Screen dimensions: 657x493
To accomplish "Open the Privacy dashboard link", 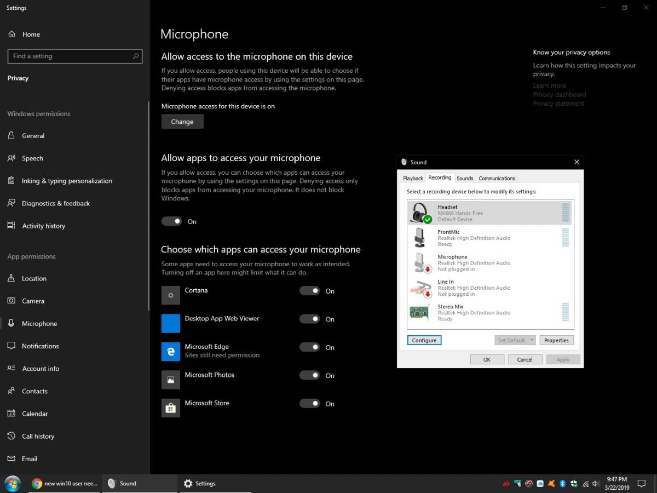I will (560, 94).
